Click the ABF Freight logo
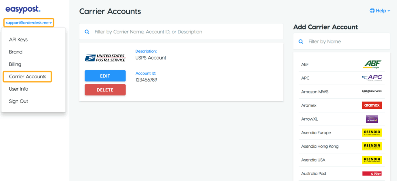The width and height of the screenshot is (397, 181). (372, 64)
